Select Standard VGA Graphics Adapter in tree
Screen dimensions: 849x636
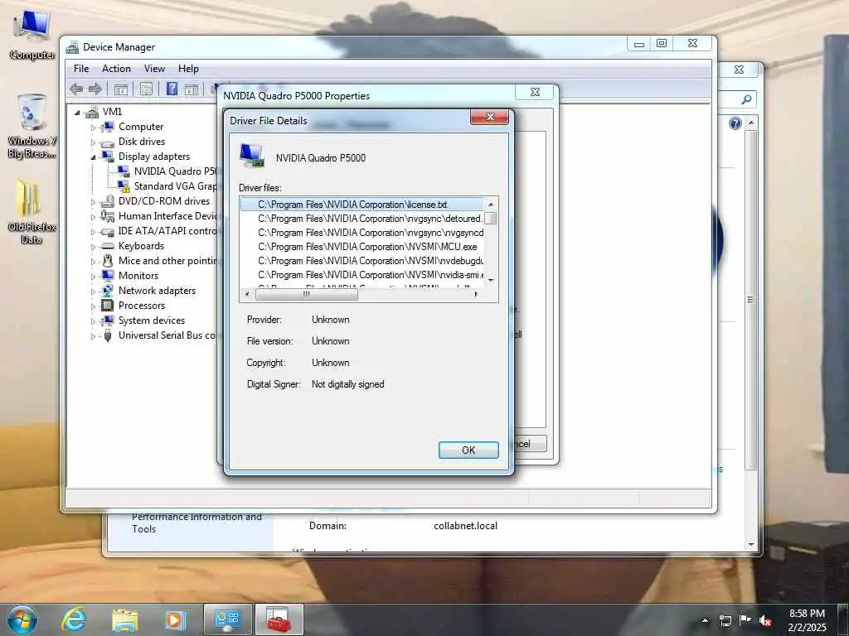tap(175, 186)
